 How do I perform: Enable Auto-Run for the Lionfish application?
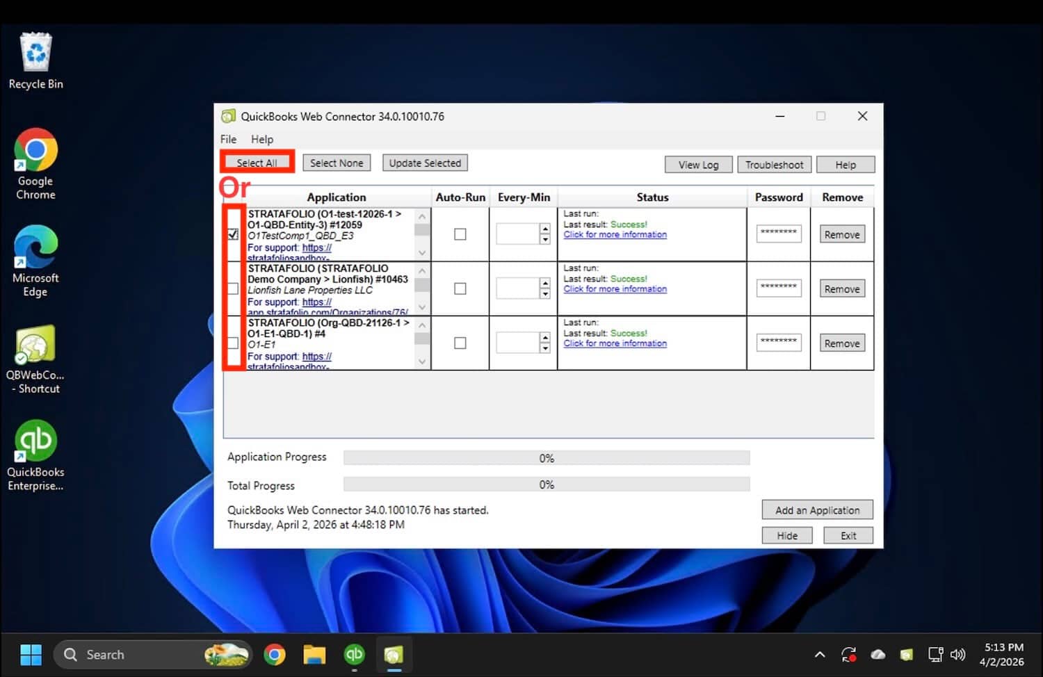(460, 288)
